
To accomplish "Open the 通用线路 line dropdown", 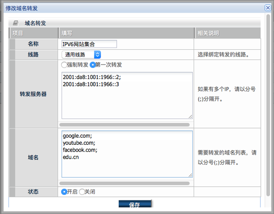I will pos(81,54).
